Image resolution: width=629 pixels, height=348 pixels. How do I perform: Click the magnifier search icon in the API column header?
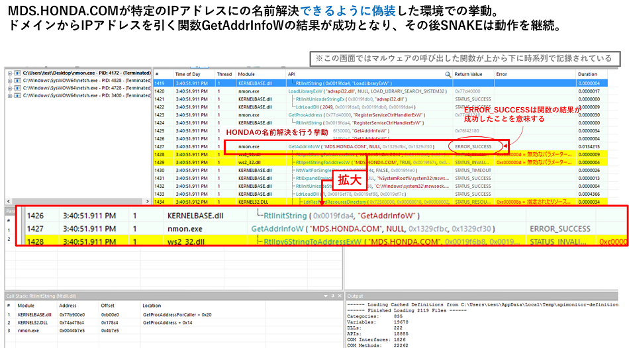tap(448, 75)
